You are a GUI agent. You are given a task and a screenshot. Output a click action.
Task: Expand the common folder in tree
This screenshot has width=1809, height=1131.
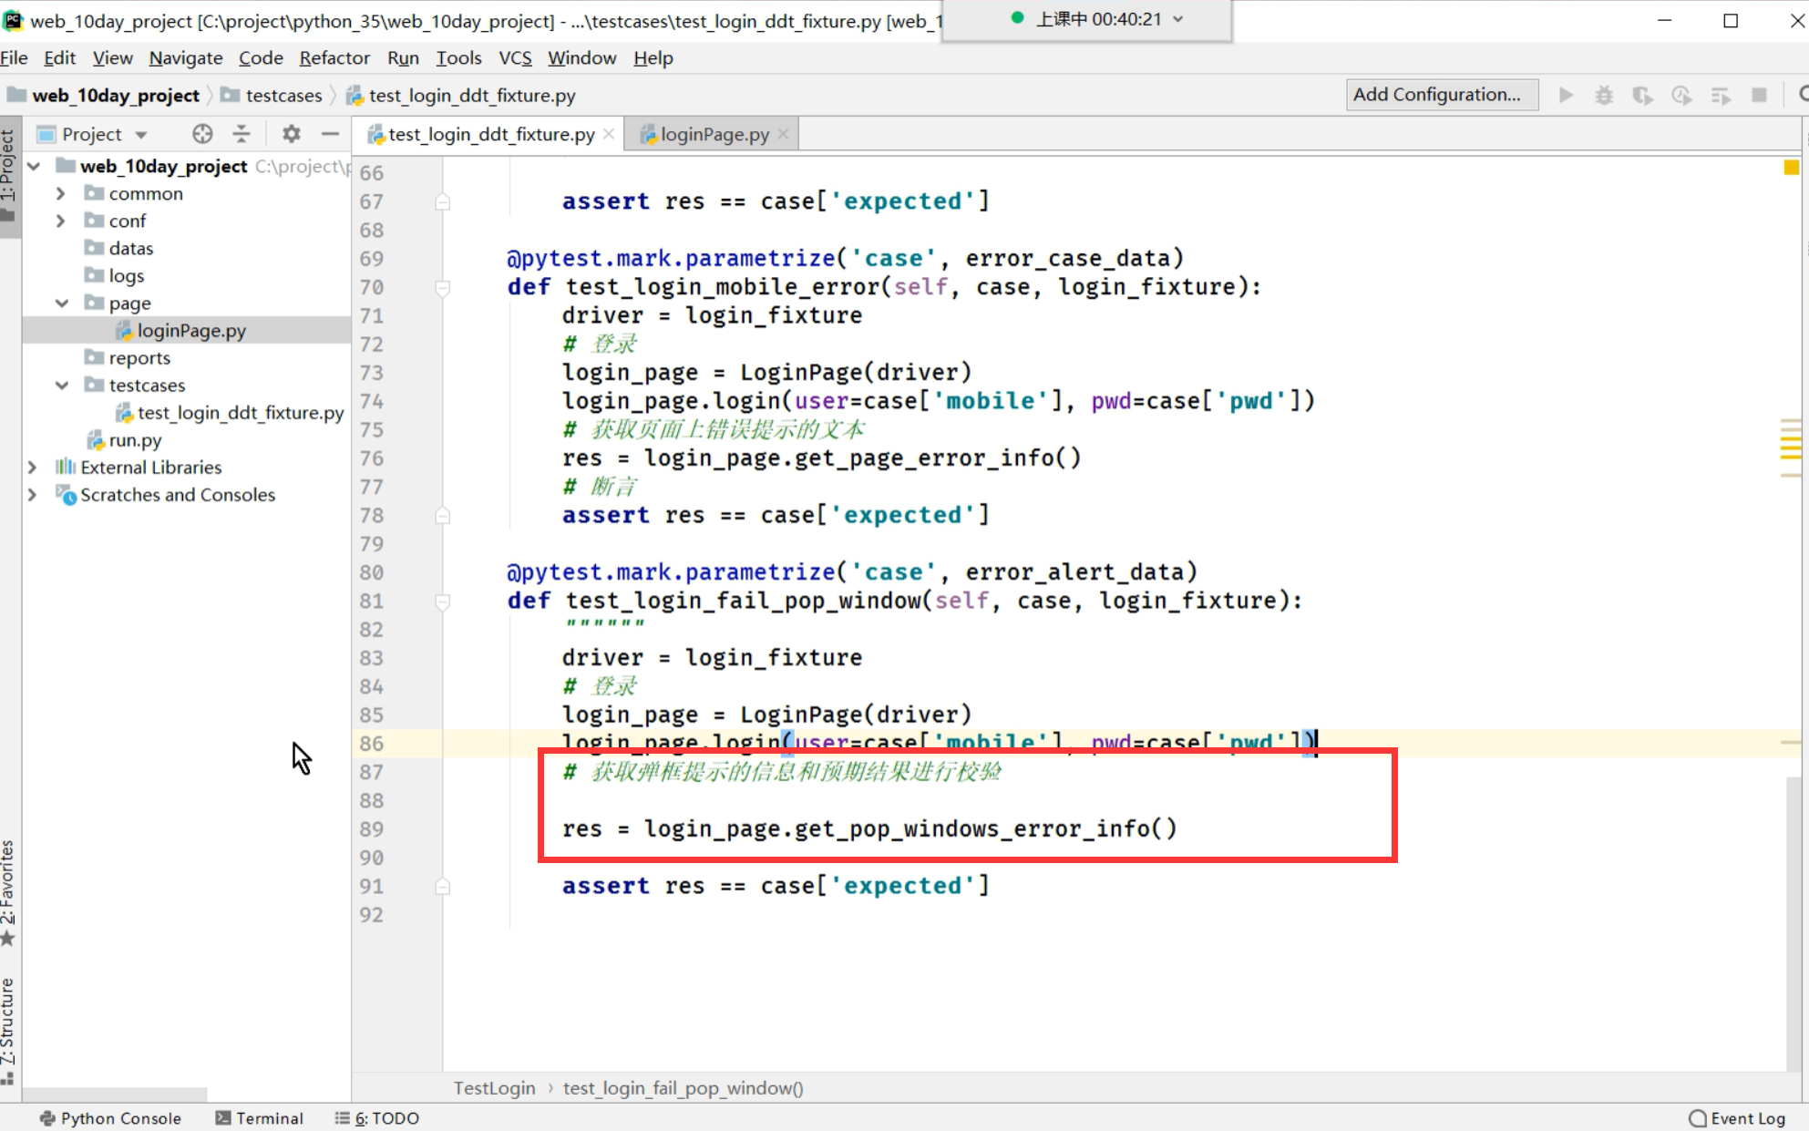pos(60,194)
